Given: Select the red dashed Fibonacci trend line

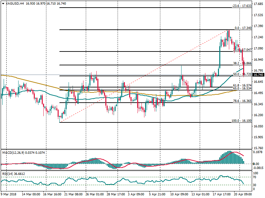Looking at the screenshot, I should point(142,75).
